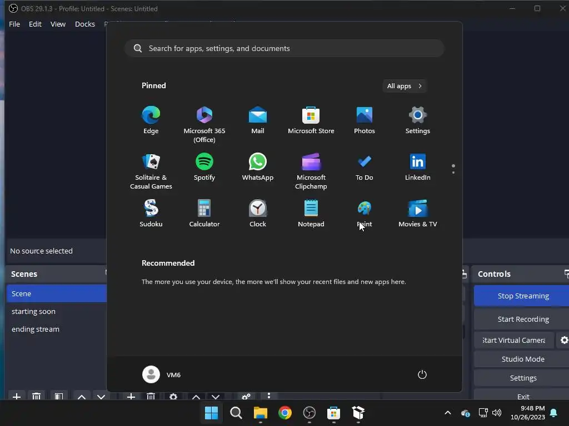Open the white box app on taskbar
This screenshot has height=426, width=569.
click(x=358, y=413)
